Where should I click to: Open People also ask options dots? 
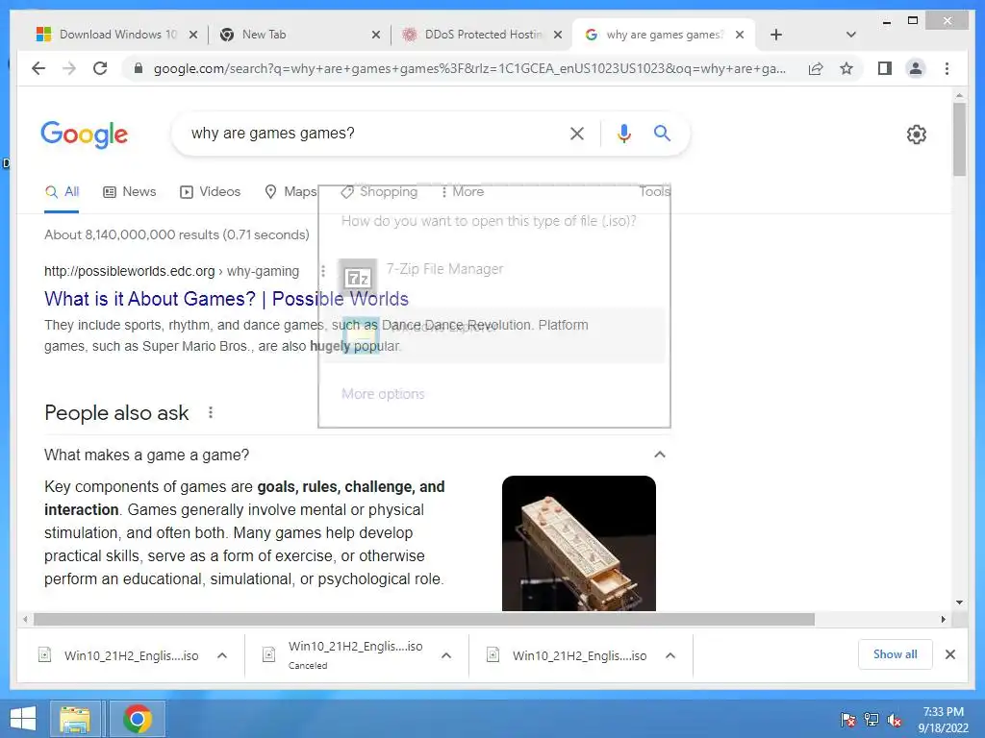211,412
